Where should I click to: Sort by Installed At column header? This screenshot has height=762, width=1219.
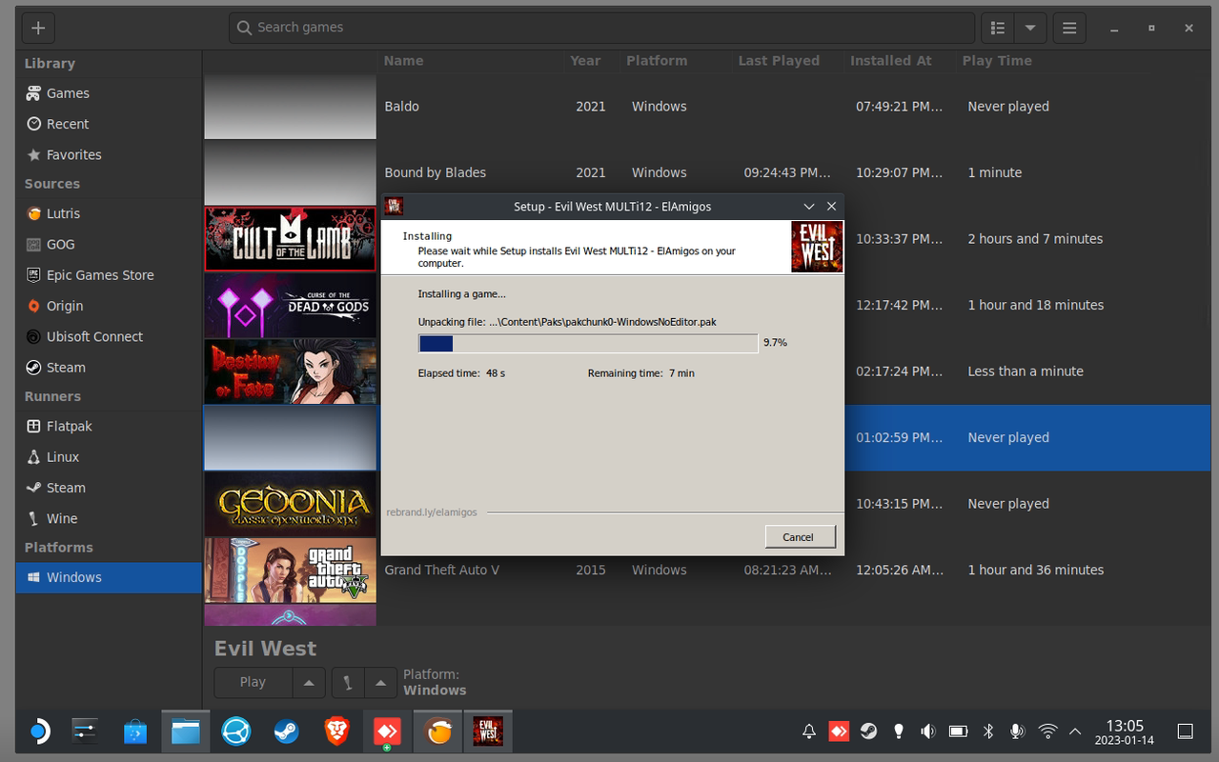pos(891,60)
